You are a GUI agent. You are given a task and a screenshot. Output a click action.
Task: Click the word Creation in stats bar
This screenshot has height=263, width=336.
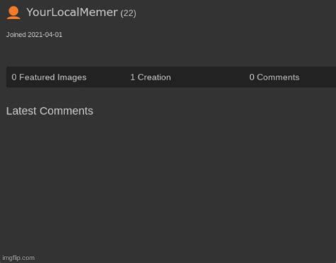pos(155,77)
